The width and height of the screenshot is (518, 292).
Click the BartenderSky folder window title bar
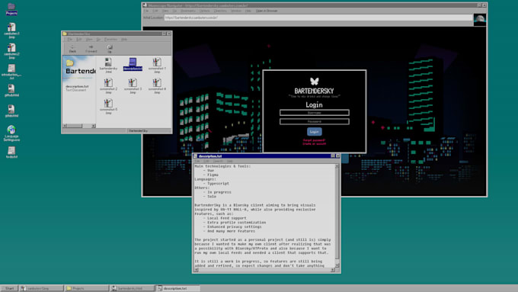click(x=117, y=34)
